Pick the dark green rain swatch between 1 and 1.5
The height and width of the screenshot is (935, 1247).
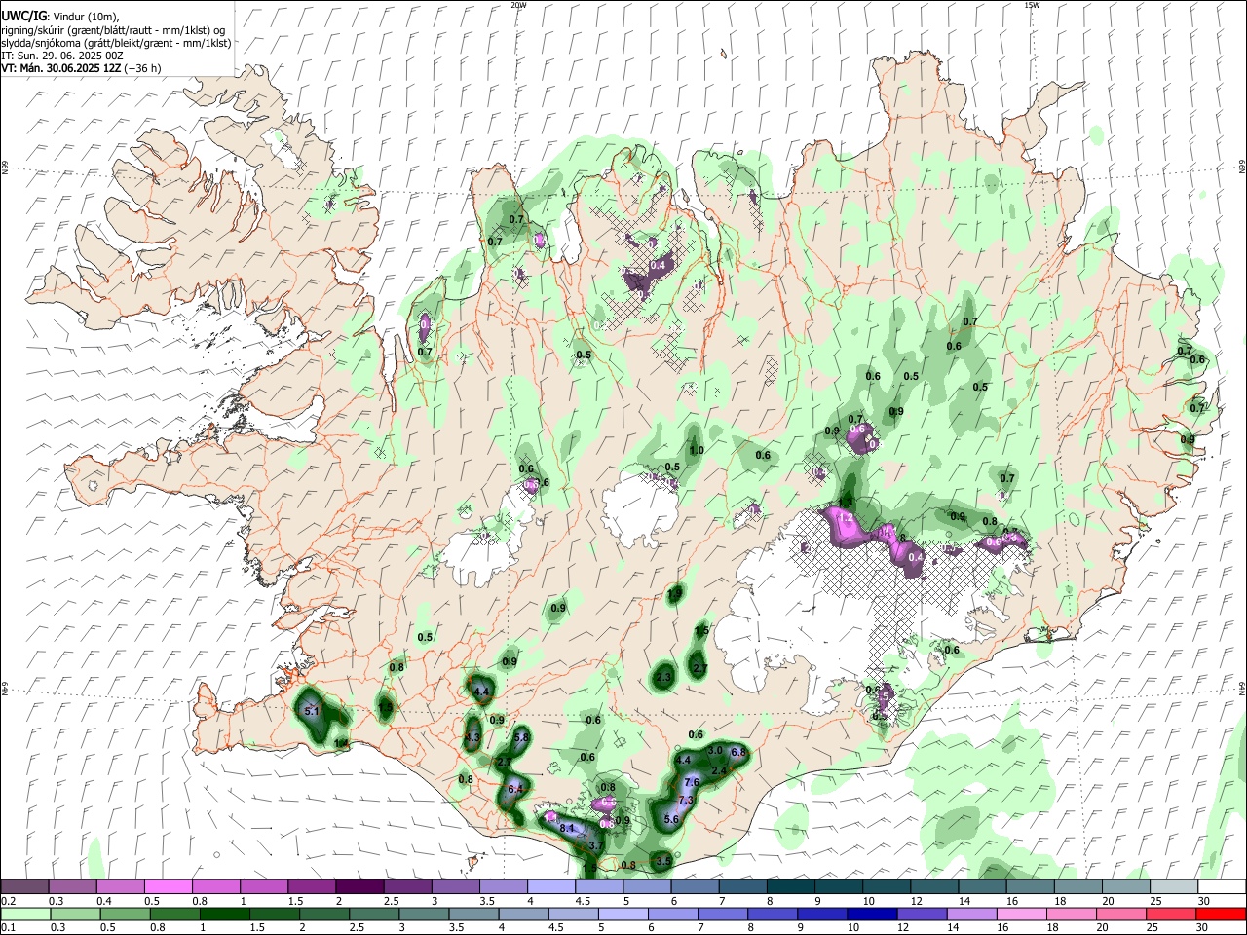click(224, 914)
